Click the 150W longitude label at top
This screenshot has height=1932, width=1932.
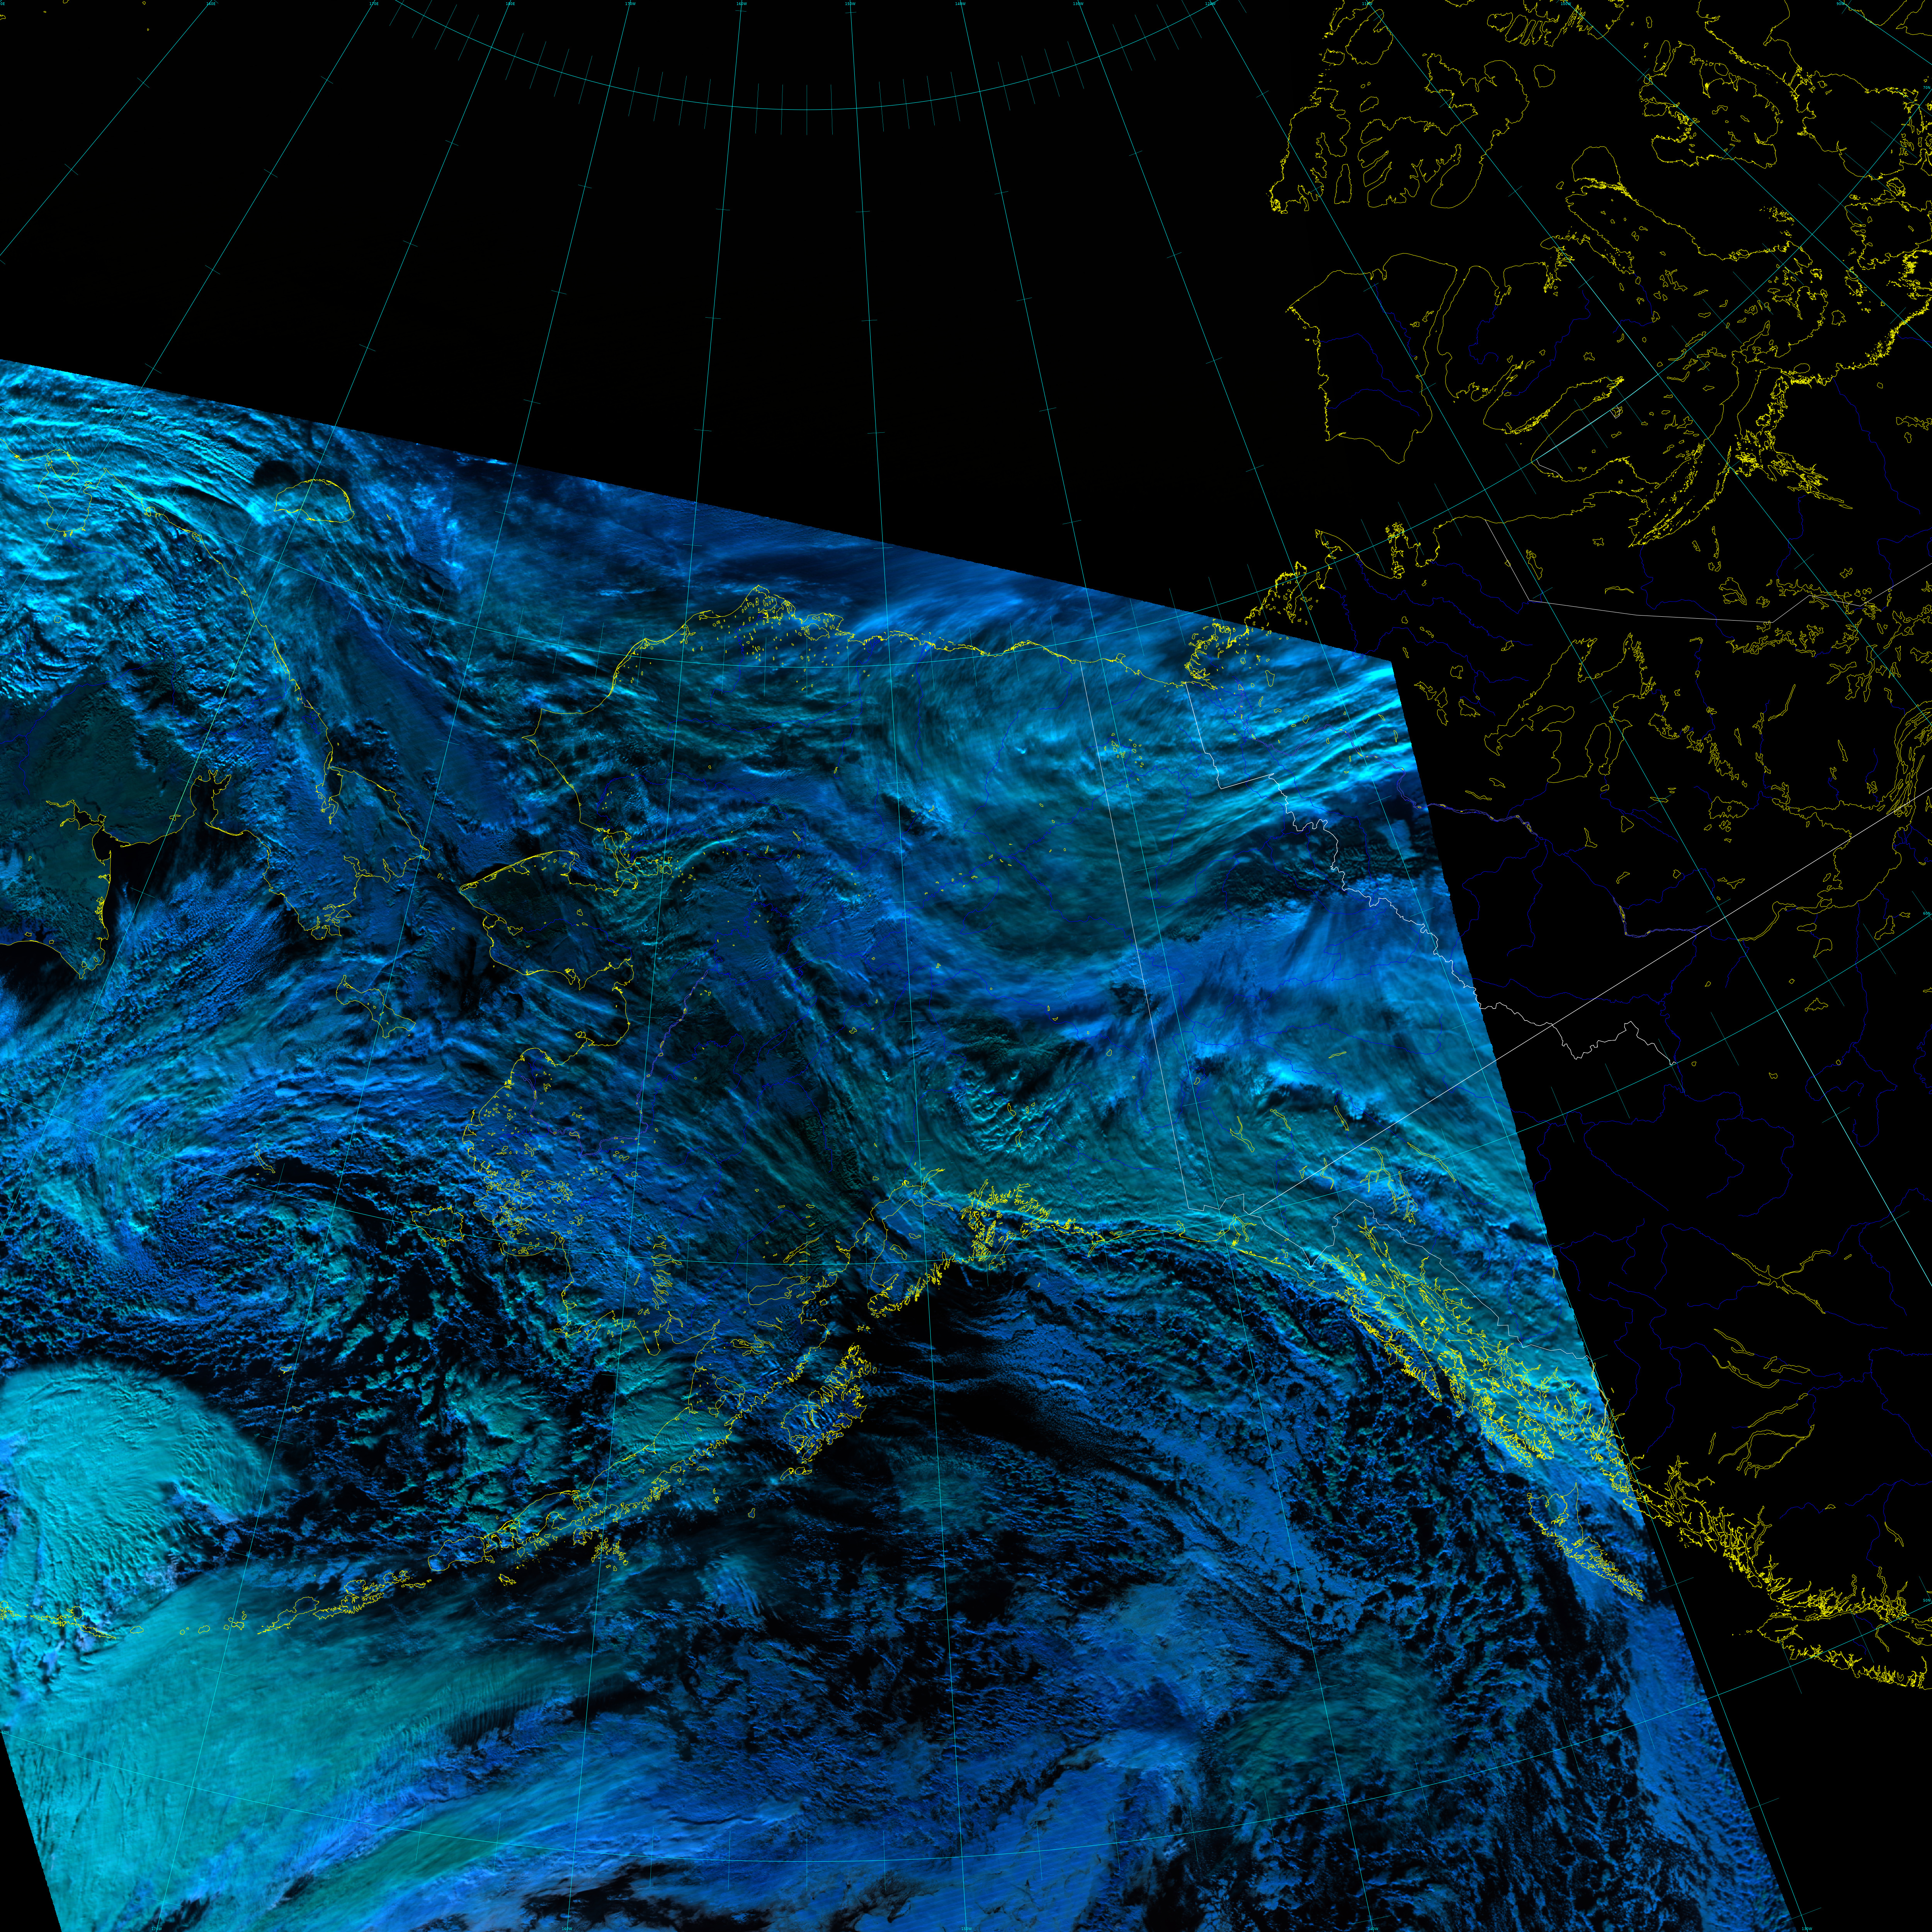tap(850, 4)
